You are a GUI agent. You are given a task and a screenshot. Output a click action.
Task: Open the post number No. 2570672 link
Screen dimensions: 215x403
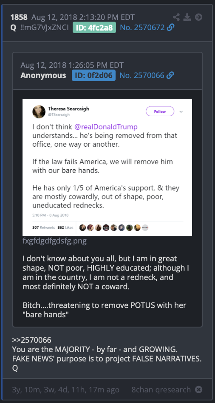142,28
